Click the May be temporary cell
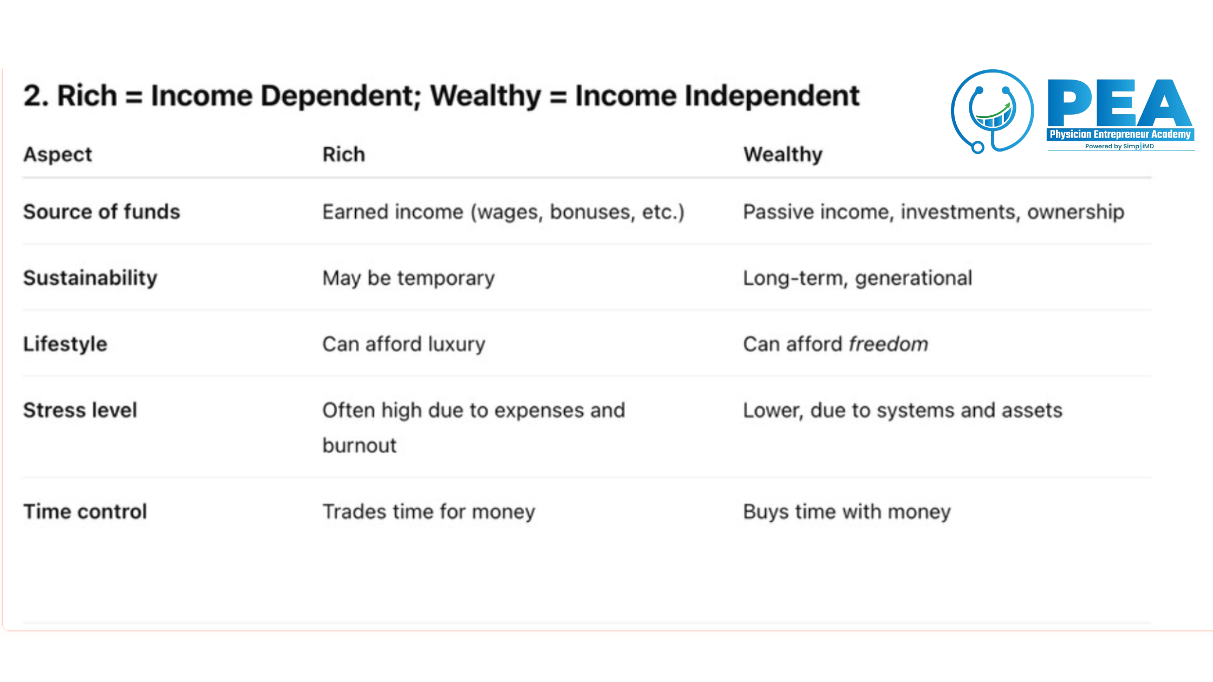 coord(408,278)
